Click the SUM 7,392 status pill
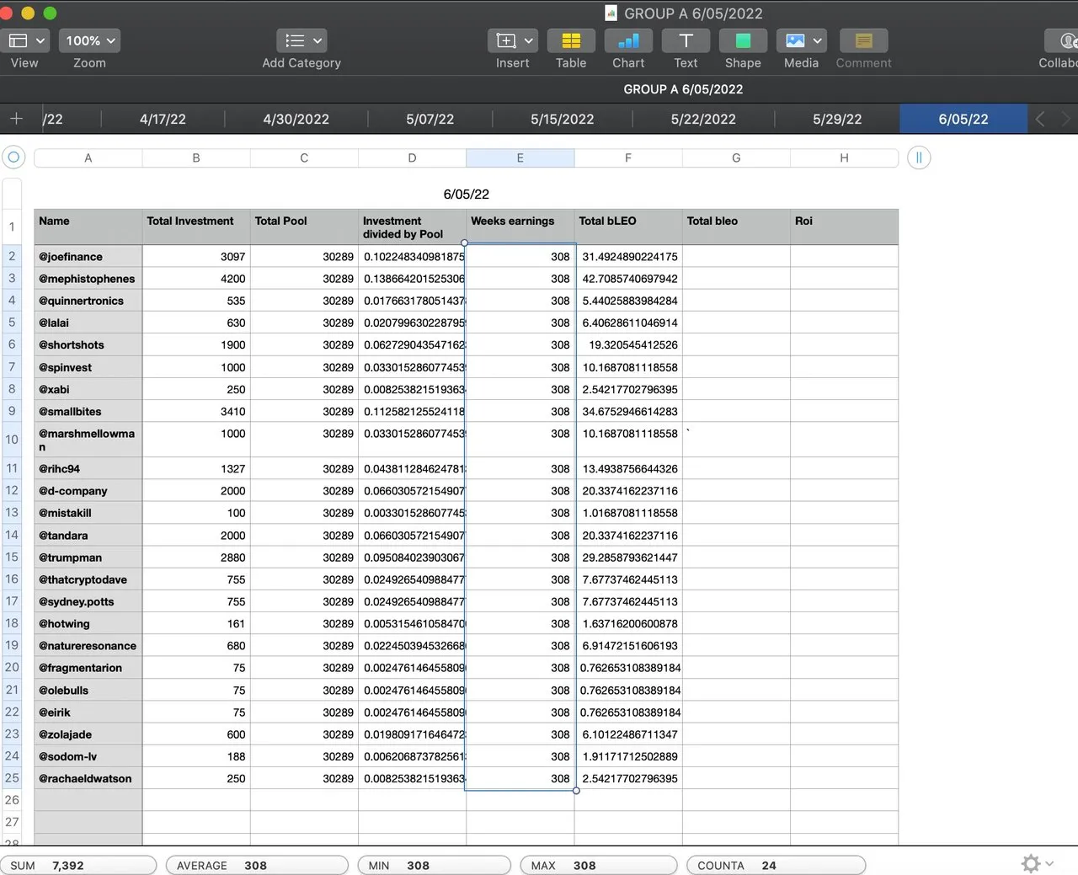This screenshot has width=1078, height=875. 79,865
